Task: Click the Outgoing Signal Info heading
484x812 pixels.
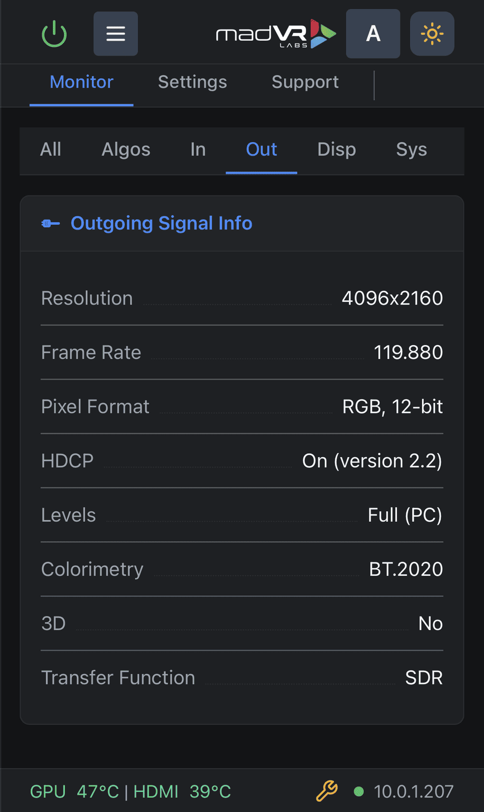Action: (x=161, y=224)
